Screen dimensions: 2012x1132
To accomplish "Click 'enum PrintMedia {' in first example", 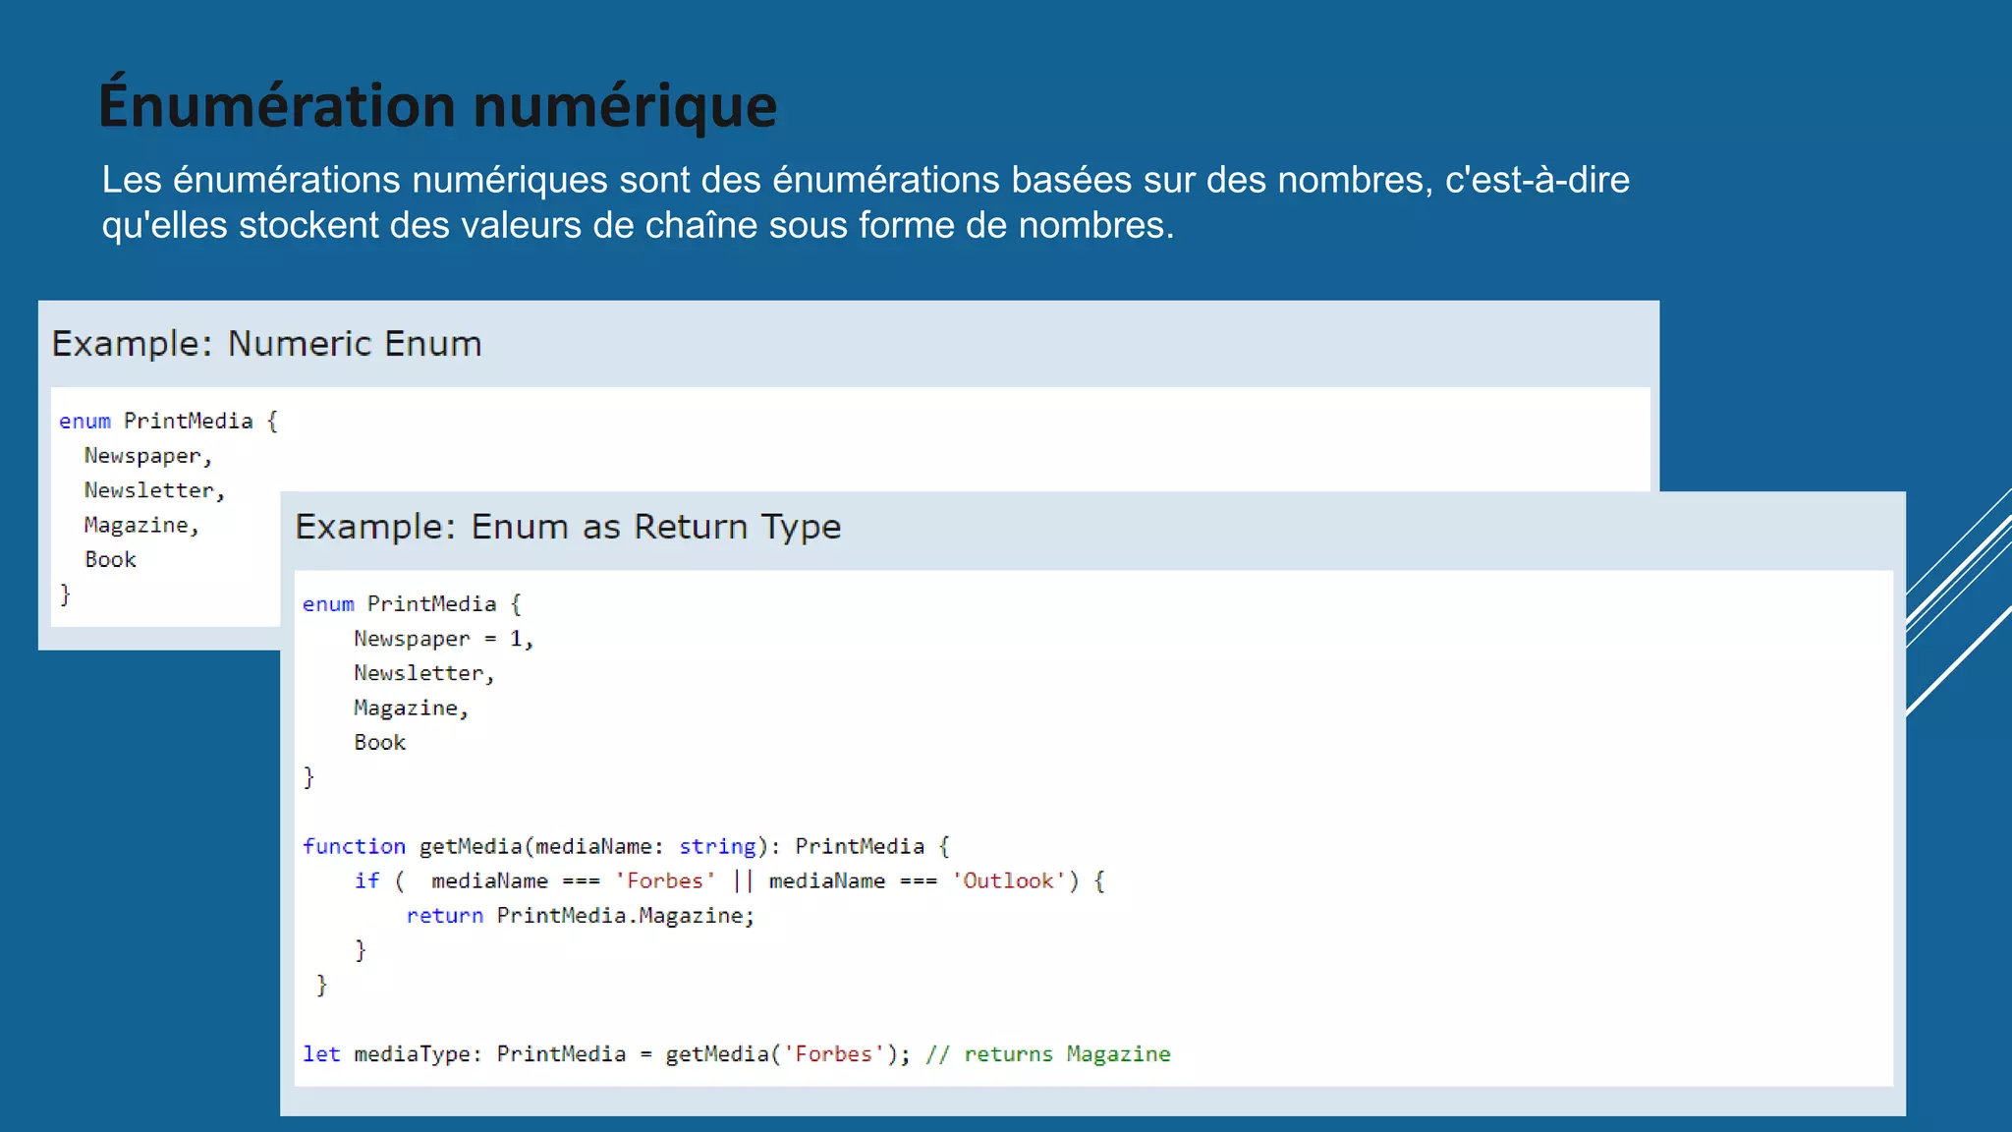I will pos(168,422).
